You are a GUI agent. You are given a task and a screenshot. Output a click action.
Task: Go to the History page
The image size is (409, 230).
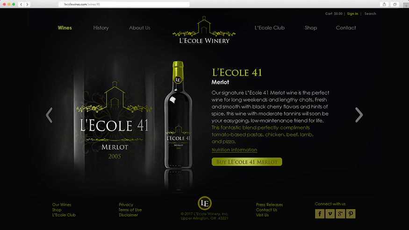click(101, 28)
